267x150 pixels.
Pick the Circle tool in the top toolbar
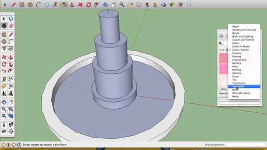(x=30, y=5)
